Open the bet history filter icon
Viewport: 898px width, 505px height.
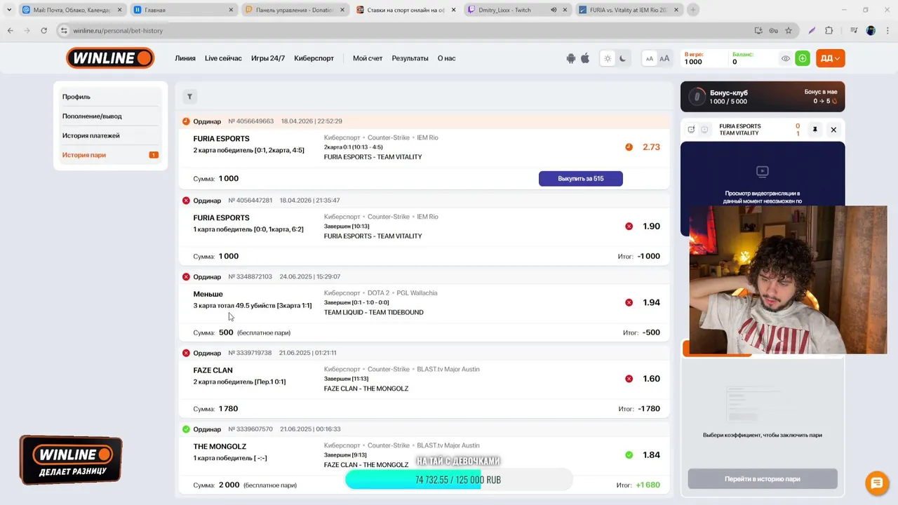(189, 97)
